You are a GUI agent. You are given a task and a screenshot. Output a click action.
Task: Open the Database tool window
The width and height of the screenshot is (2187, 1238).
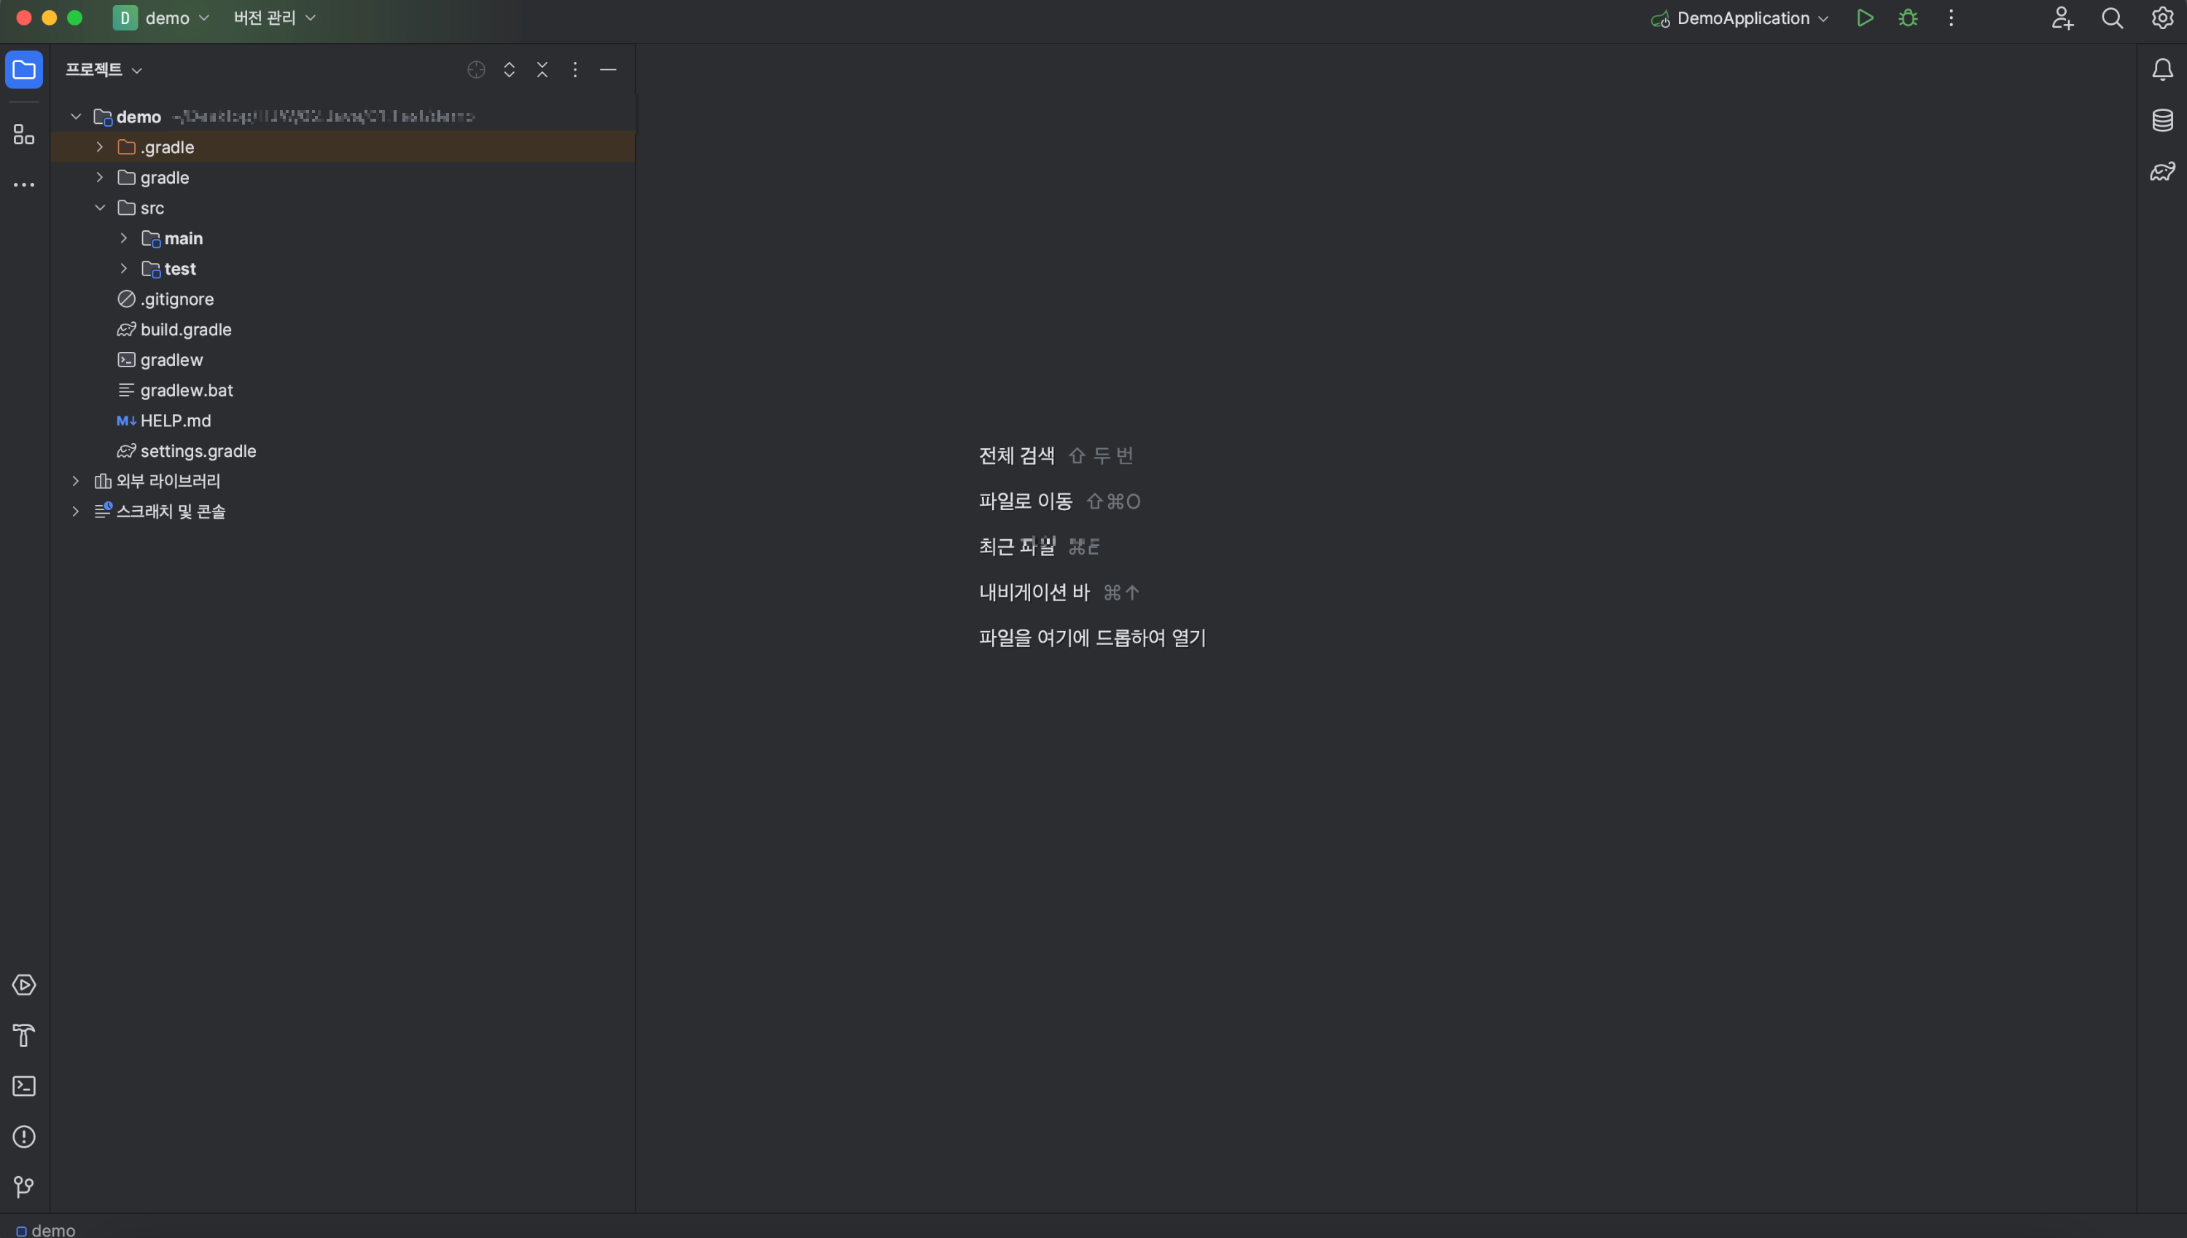click(x=2161, y=120)
